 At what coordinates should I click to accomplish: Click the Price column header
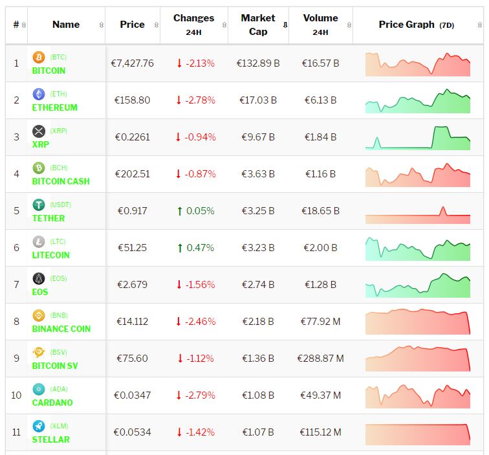pyautogui.click(x=132, y=25)
